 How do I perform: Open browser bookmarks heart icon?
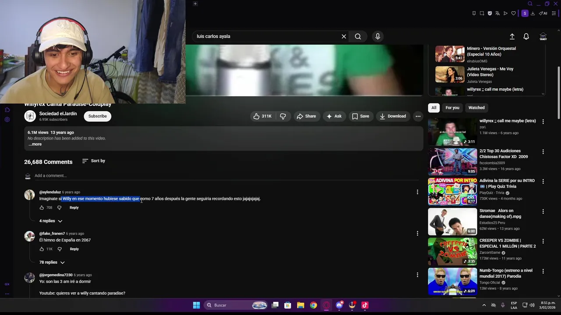[x=513, y=14]
